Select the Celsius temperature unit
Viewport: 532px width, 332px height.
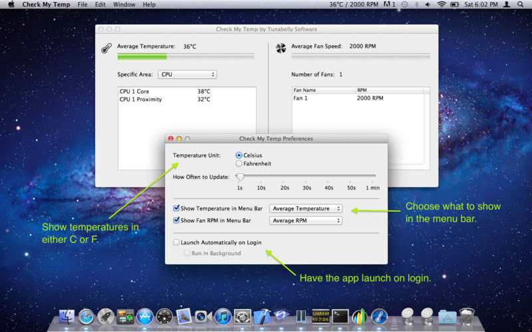coord(239,155)
